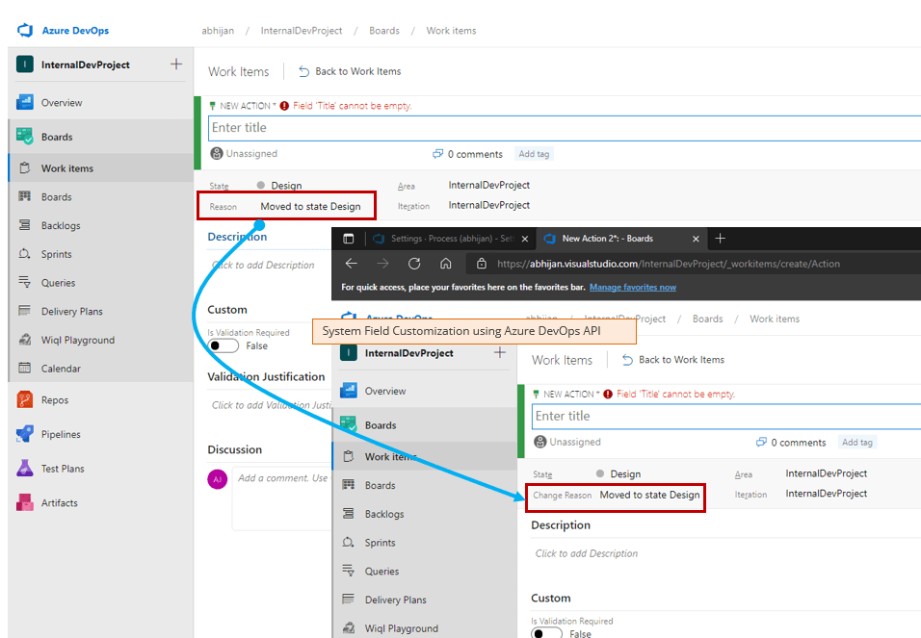Click the browser home icon
The image size is (921, 638).
(446, 264)
